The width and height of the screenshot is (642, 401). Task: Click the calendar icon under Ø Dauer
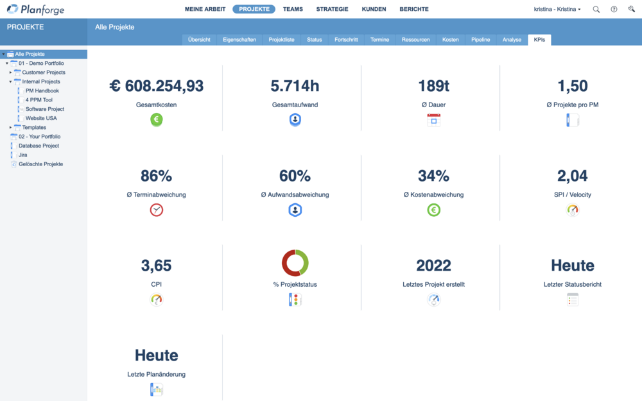434,119
